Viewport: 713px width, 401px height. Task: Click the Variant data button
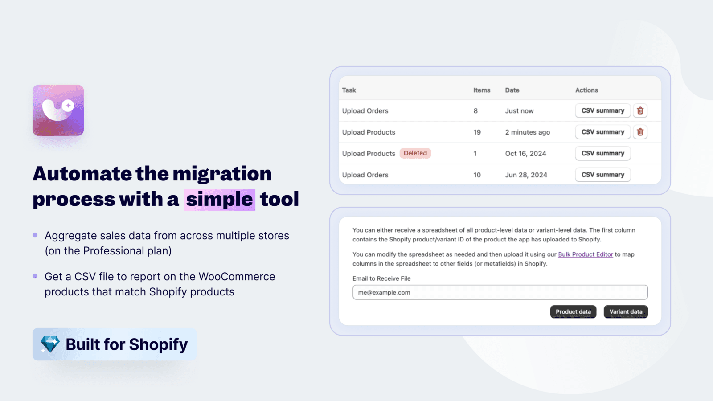pyautogui.click(x=626, y=311)
